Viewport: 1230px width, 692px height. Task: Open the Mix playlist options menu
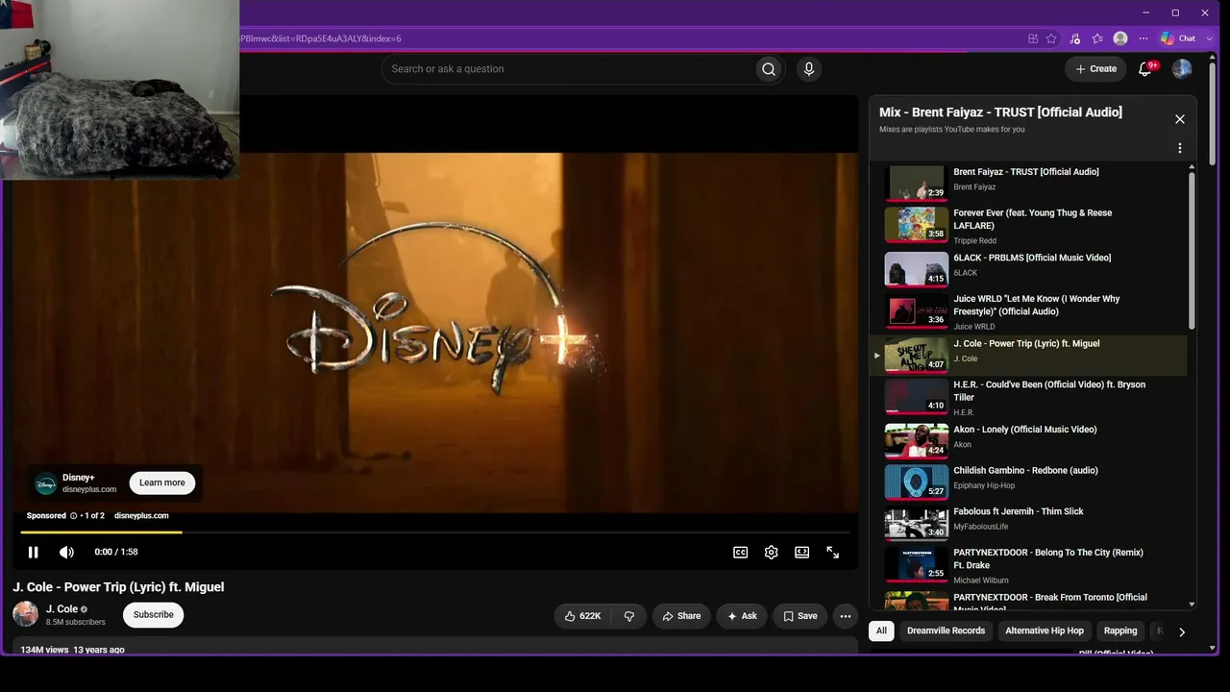(1180, 149)
